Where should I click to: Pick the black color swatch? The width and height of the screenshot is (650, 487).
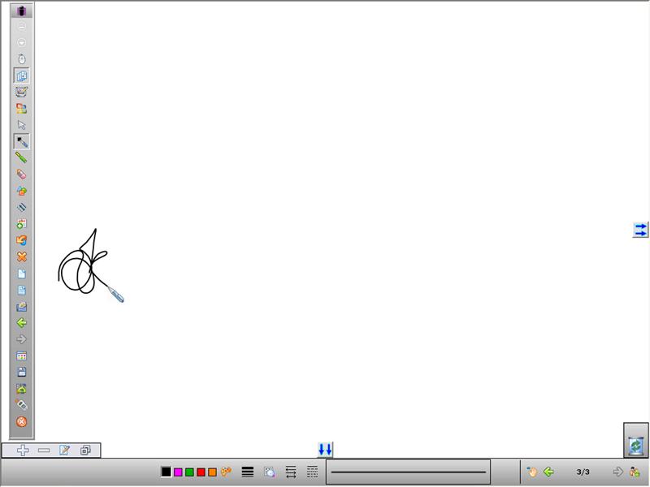pos(166,472)
